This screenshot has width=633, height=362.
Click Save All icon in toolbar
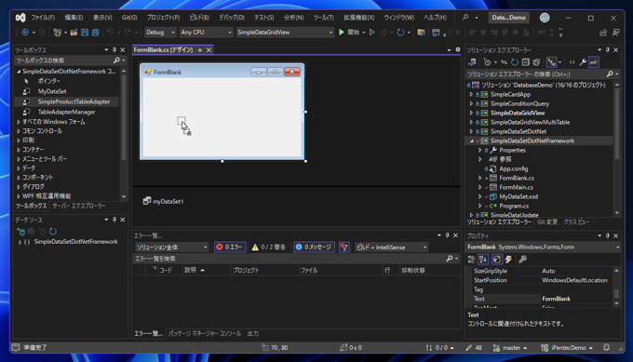tap(95, 33)
